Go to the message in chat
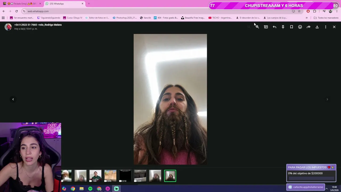Viewport: 341px width, 192px height. pyautogui.click(x=266, y=27)
